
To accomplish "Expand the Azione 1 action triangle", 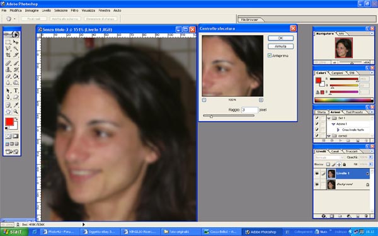I will pyautogui.click(x=333, y=124).
